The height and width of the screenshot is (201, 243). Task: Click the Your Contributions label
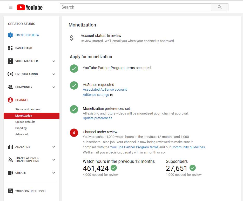pyautogui.click(x=30, y=191)
